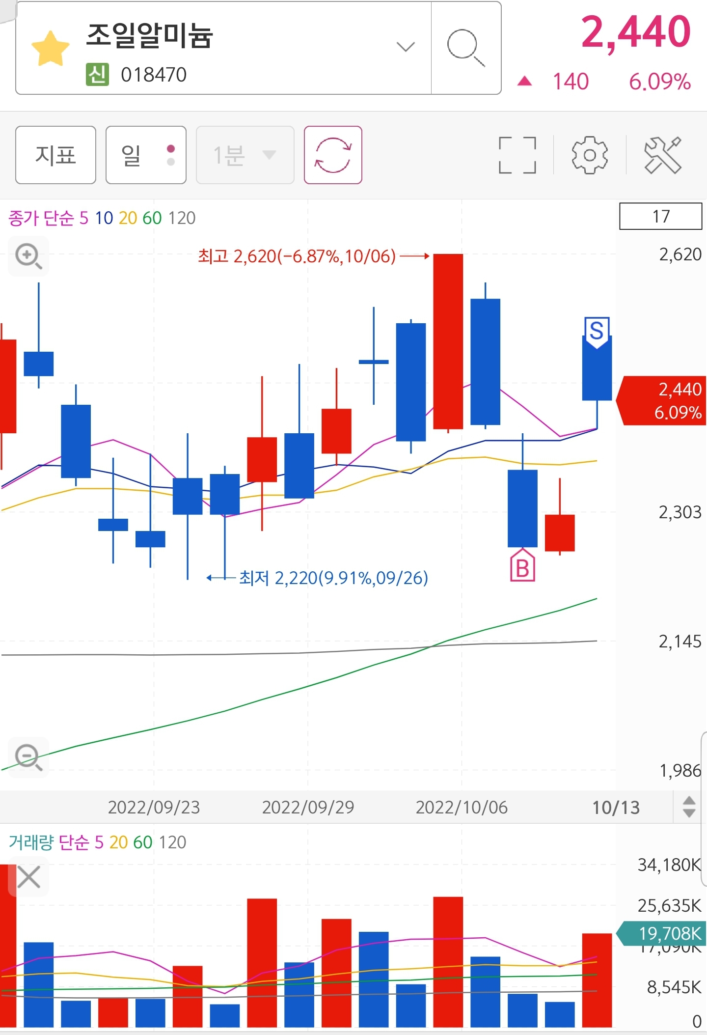The image size is (707, 1035).
Task: Switch chart to fullscreen view
Action: [x=517, y=155]
